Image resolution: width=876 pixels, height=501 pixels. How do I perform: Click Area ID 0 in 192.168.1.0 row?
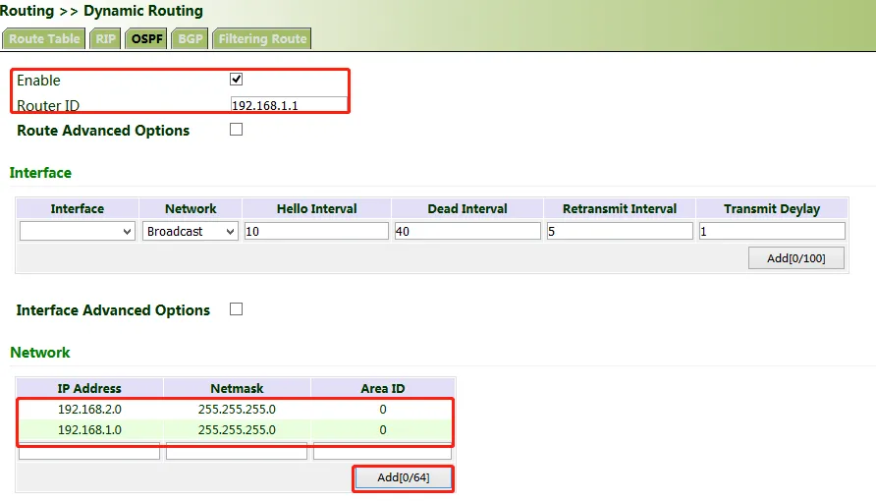pyautogui.click(x=383, y=430)
